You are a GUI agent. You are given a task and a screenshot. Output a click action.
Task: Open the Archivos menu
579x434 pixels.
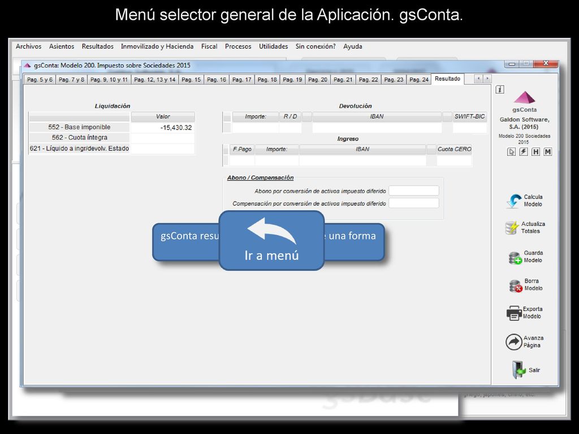tap(28, 46)
